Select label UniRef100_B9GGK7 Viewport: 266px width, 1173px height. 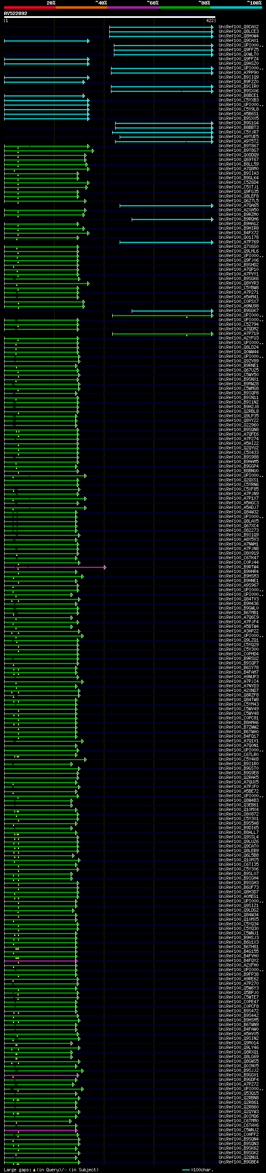239,310
